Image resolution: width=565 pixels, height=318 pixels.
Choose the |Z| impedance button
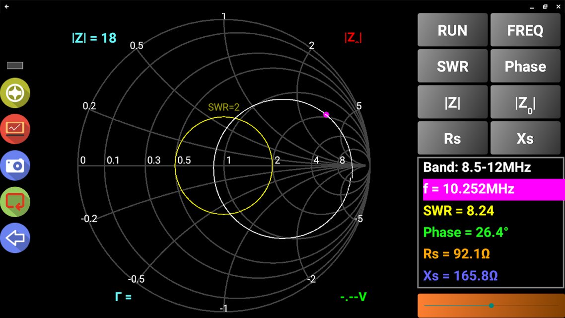[452, 102]
